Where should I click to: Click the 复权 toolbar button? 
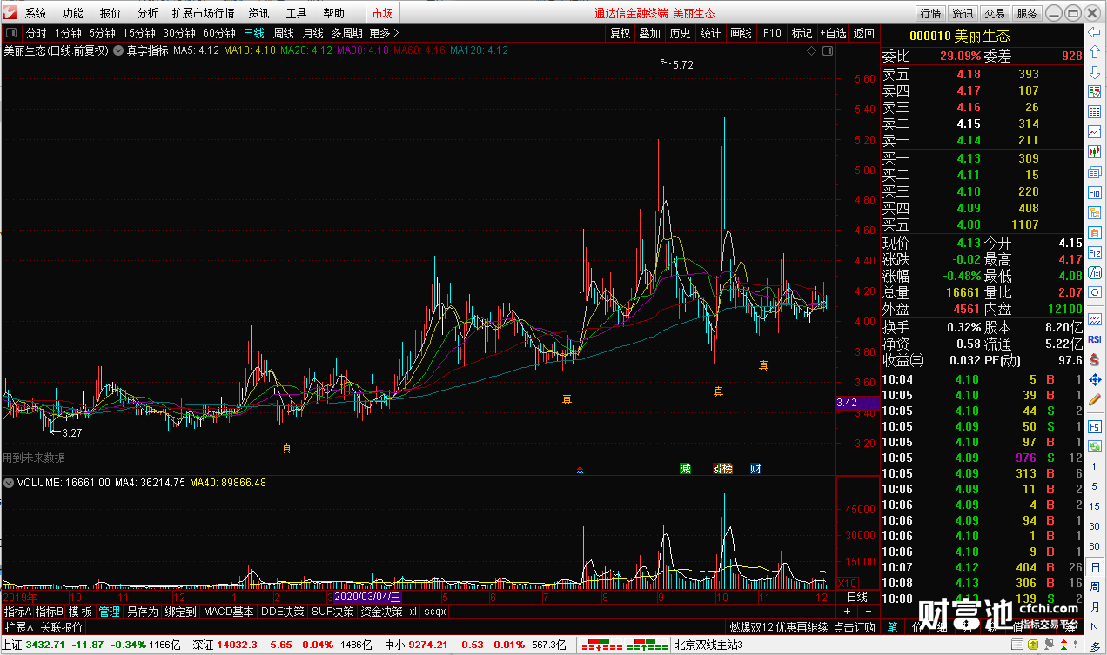tap(620, 33)
